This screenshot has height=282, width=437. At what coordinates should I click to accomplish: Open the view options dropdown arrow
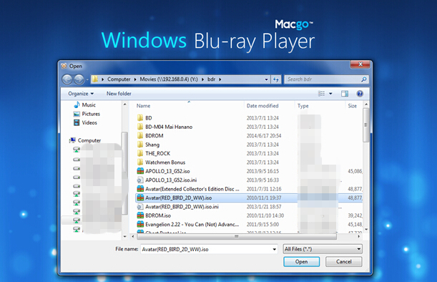coord(330,94)
